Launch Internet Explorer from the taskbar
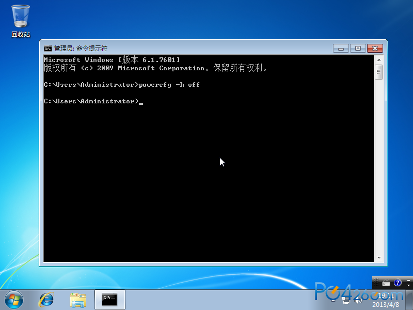The width and height of the screenshot is (413, 310). click(46, 300)
